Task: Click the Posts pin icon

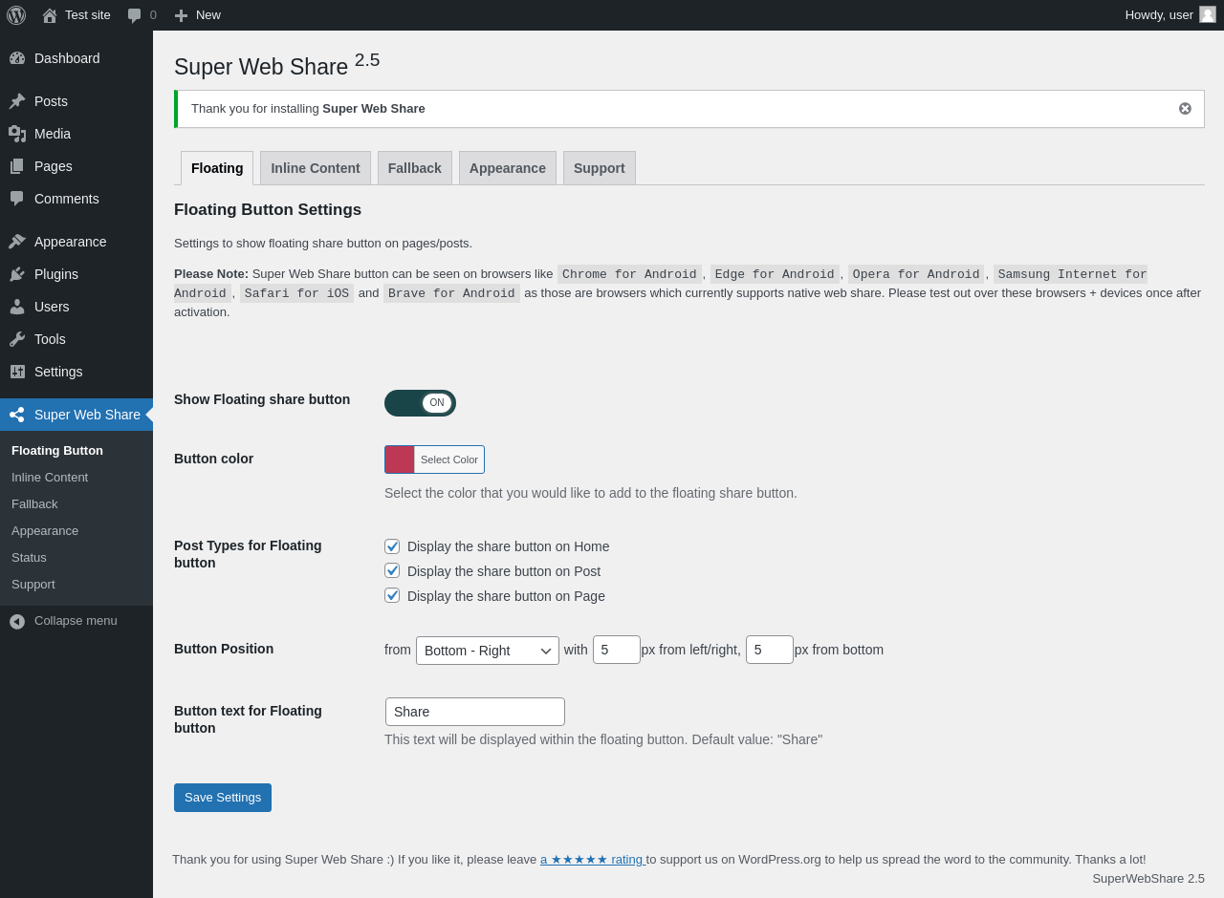Action: [17, 101]
